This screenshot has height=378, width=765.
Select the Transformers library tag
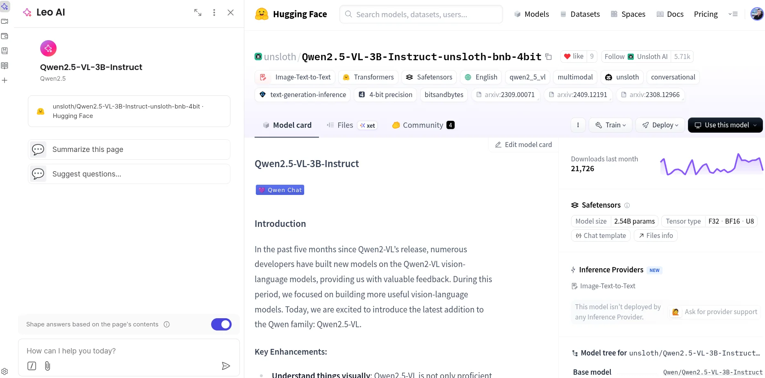pyautogui.click(x=368, y=77)
